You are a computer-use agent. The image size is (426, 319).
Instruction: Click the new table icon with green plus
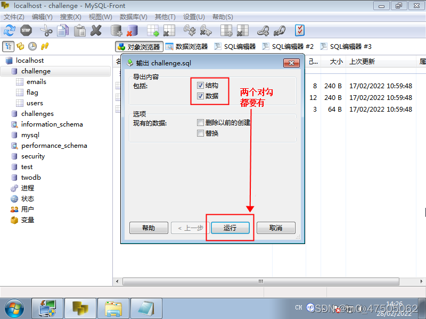[x=153, y=30]
